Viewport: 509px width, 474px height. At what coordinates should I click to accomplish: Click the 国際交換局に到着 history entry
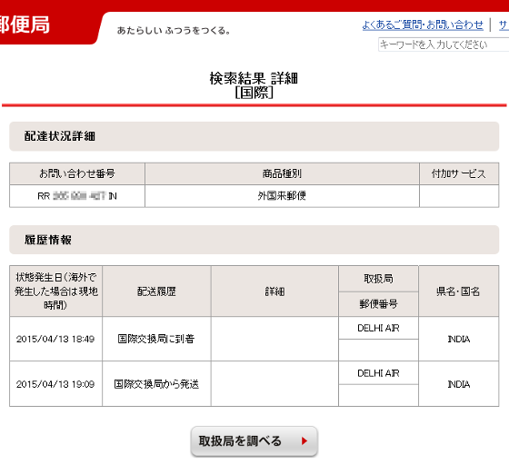[156, 339]
